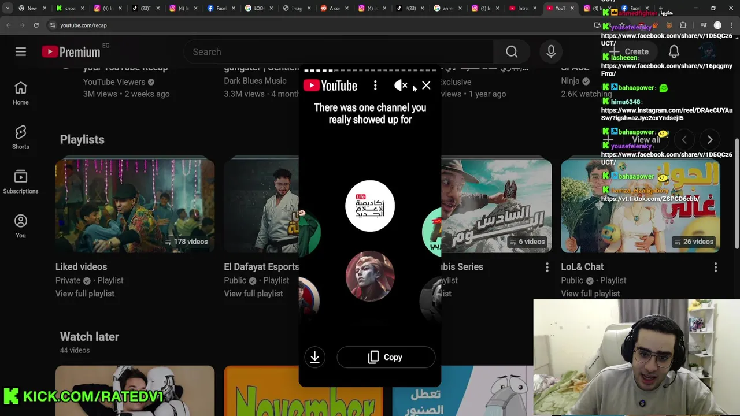This screenshot has width=740, height=416.
Task: Reload the page with the refresh icon
Action: click(x=36, y=25)
